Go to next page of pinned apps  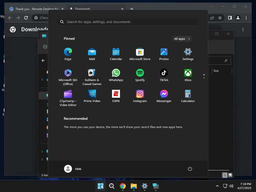(x=204, y=78)
